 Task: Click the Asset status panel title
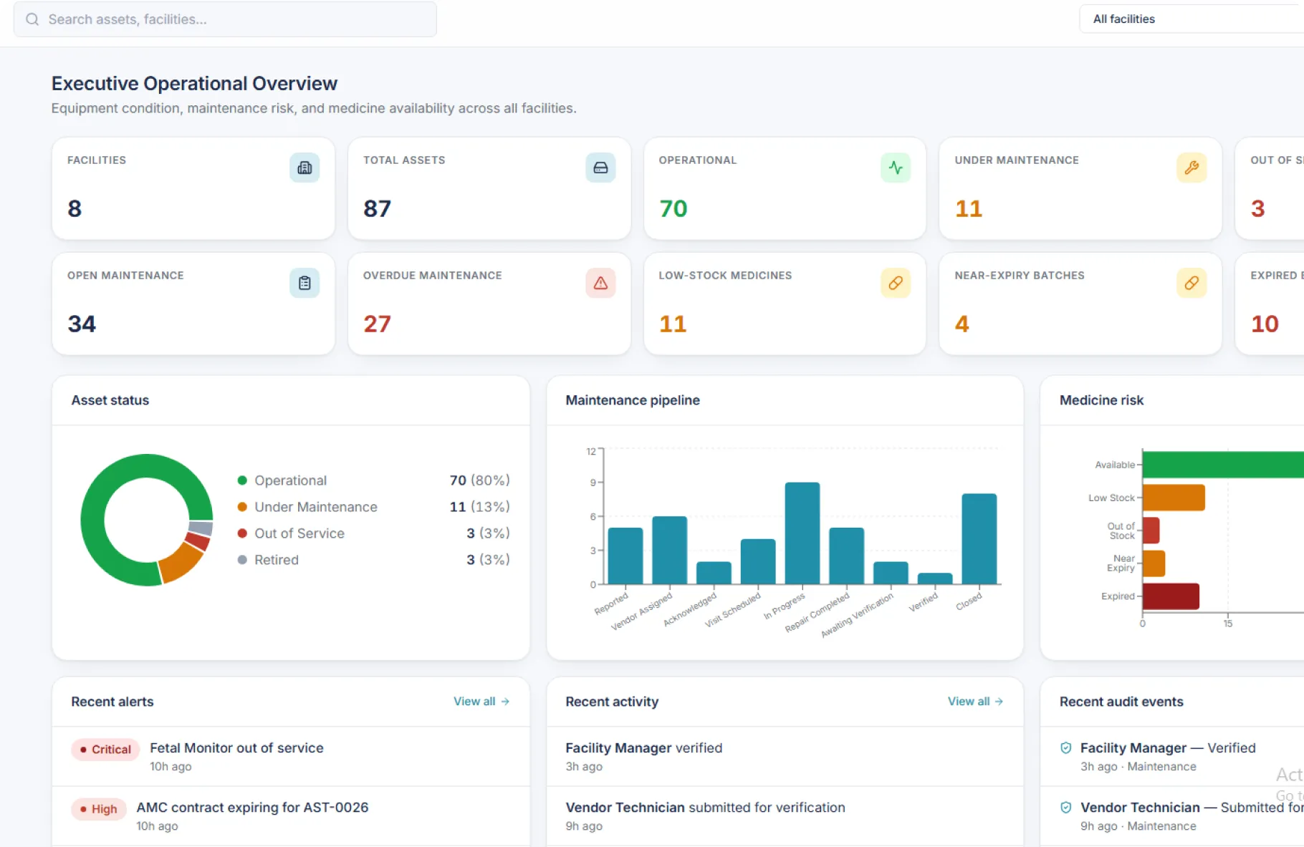[110, 400]
